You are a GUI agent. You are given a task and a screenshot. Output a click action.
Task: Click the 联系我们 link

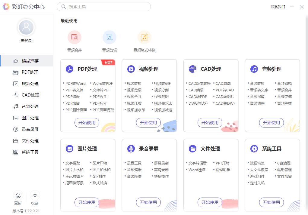click(278, 7)
